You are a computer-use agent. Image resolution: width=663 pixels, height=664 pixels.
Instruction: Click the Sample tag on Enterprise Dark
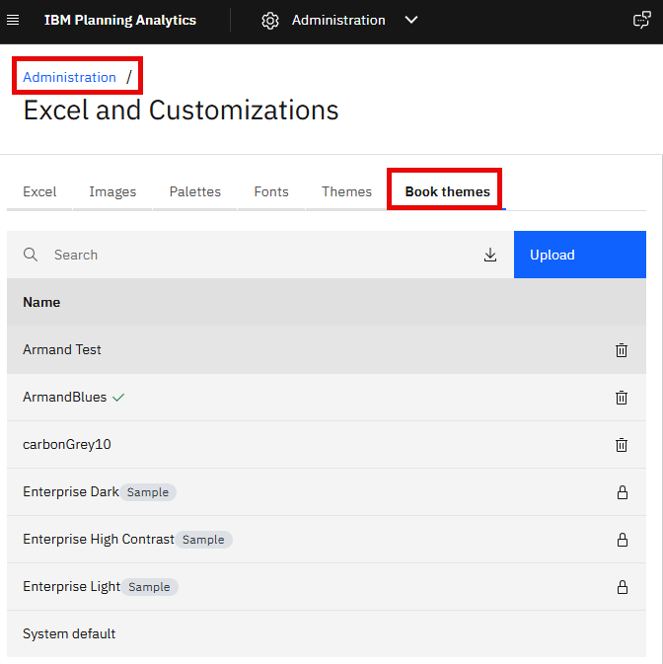click(148, 492)
